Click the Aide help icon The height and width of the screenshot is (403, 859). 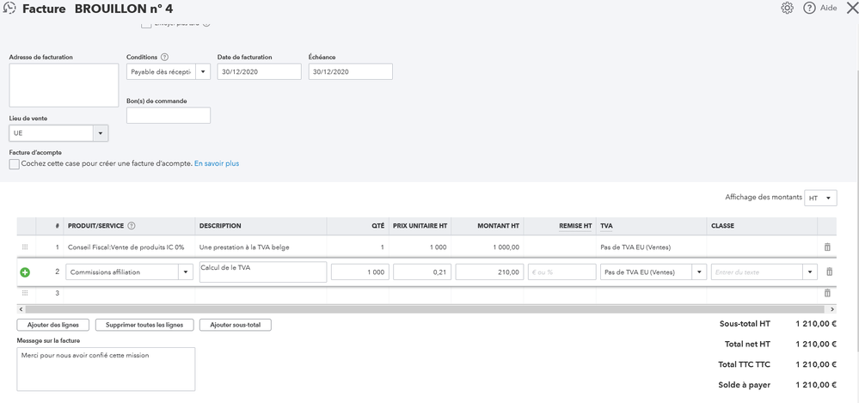point(810,8)
